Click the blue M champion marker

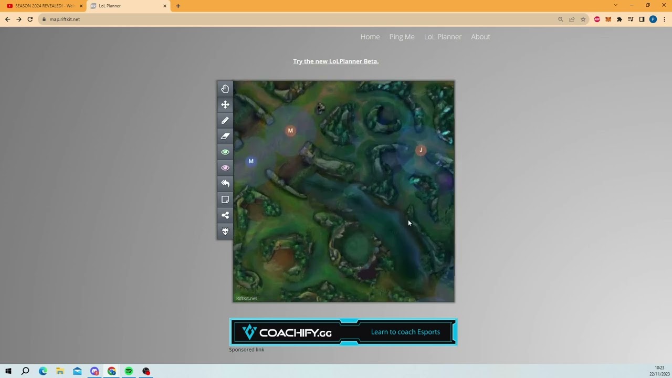click(251, 161)
